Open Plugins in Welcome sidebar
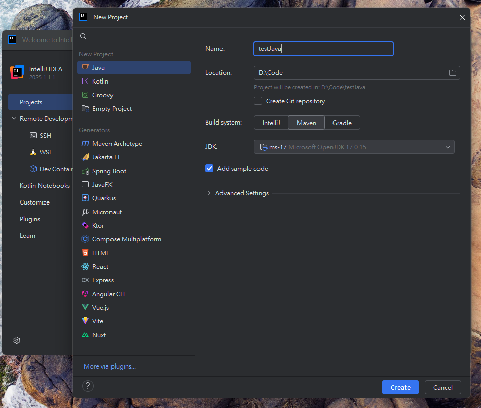The height and width of the screenshot is (408, 481). pyautogui.click(x=30, y=219)
